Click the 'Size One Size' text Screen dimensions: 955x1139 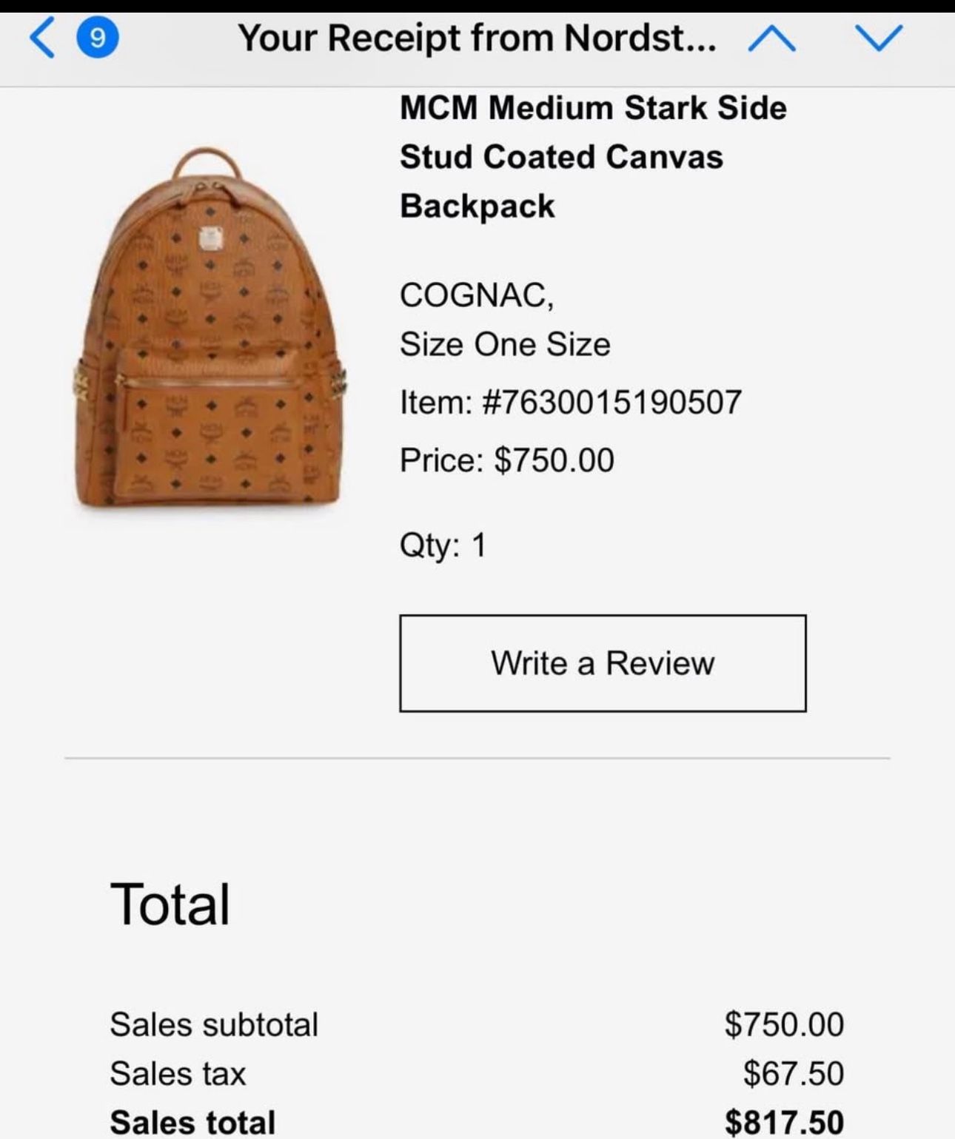click(x=505, y=345)
